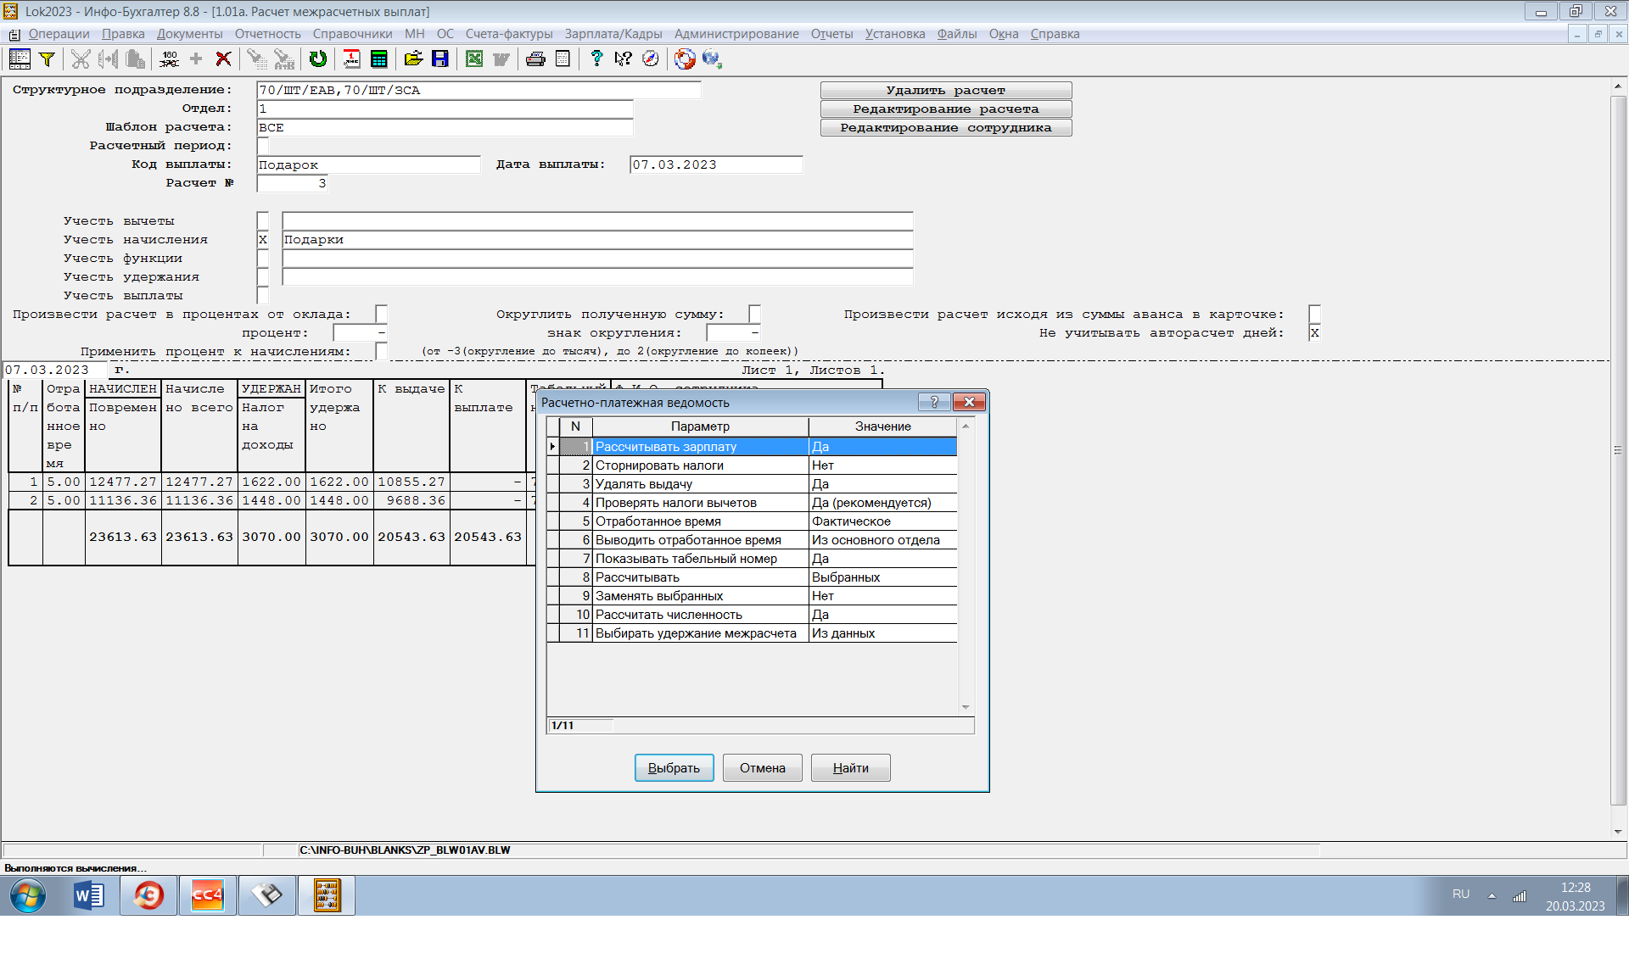Open the Счета-фактуры menu
This screenshot has width=1629, height=953.
click(x=509, y=34)
